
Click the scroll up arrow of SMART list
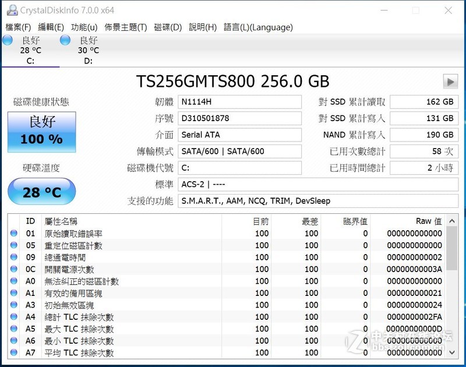pos(452,221)
